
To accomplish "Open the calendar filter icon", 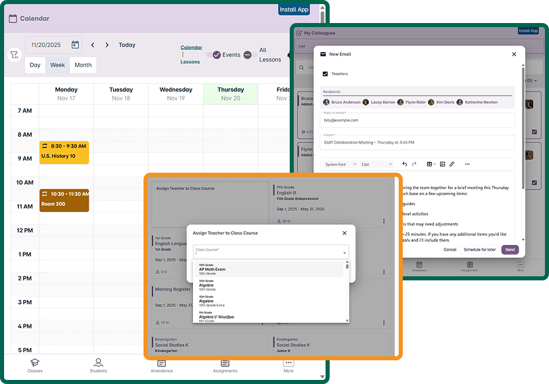I will pyautogui.click(x=14, y=56).
